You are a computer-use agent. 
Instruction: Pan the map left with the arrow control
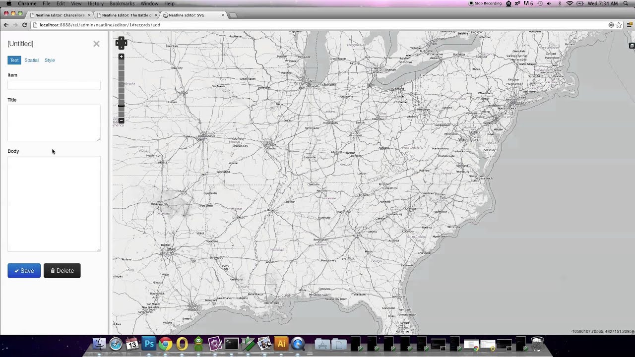pos(118,43)
